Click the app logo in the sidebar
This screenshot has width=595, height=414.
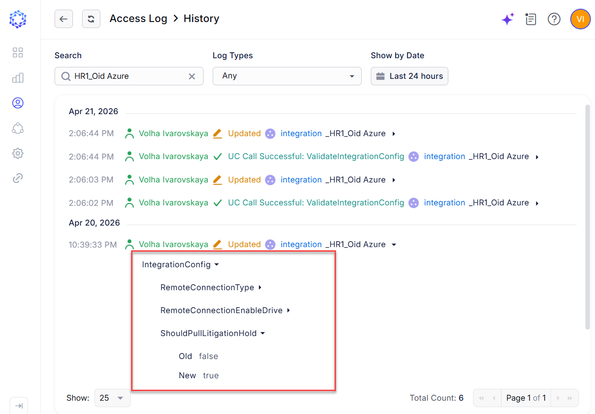18,19
